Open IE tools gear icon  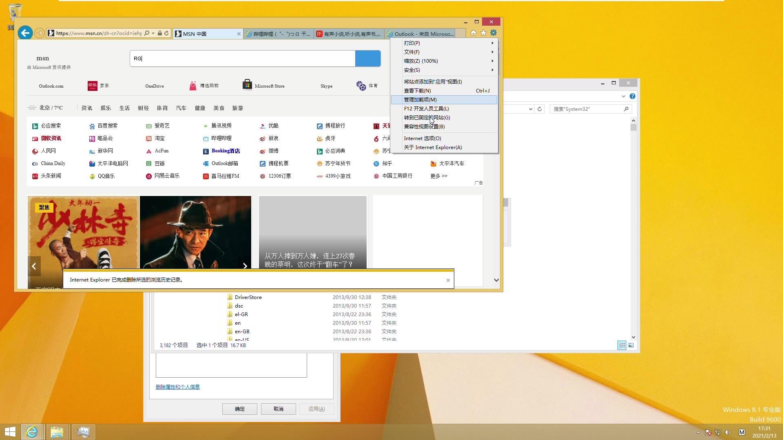[493, 33]
